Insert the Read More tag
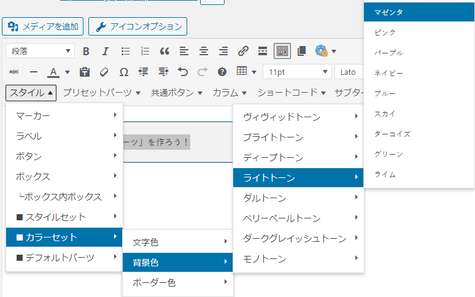 (x=262, y=51)
